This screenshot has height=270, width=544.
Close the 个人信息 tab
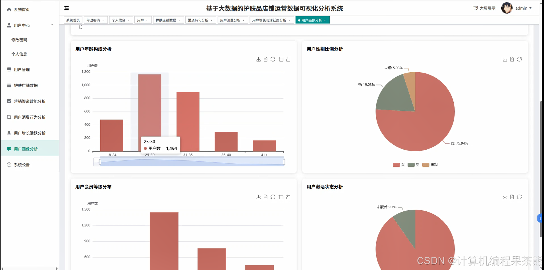pos(128,20)
